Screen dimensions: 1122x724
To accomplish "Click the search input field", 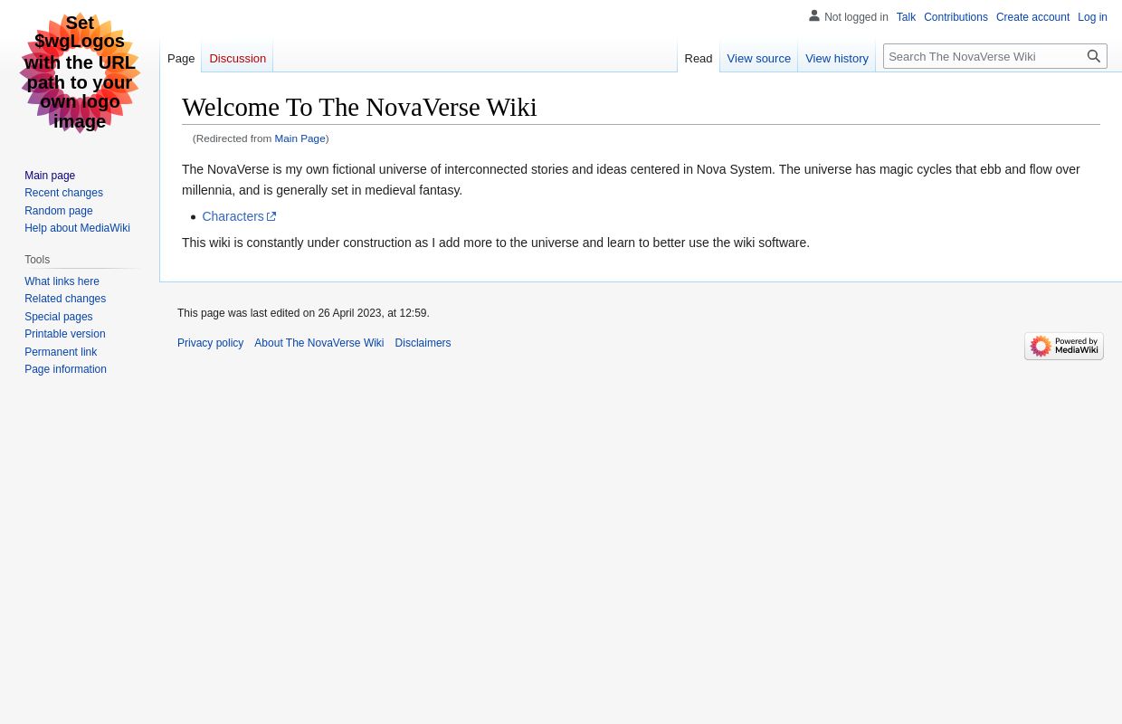I will pos(984,56).
